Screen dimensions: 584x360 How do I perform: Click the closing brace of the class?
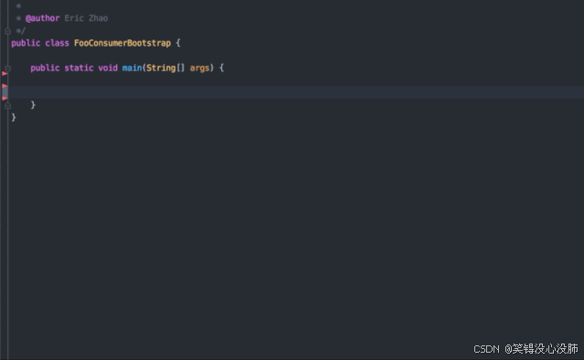14,118
